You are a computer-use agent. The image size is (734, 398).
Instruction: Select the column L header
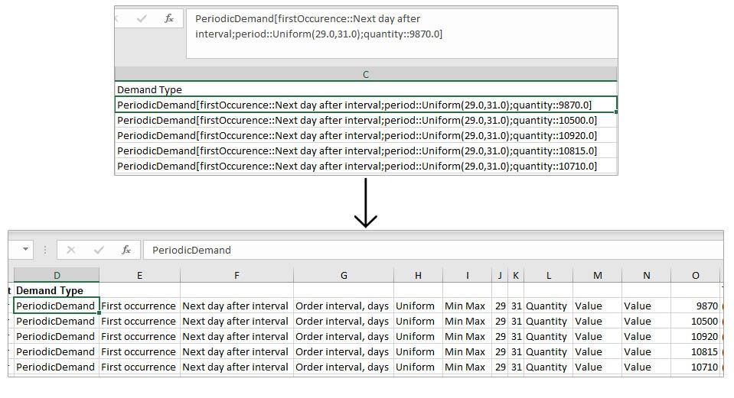[548, 276]
